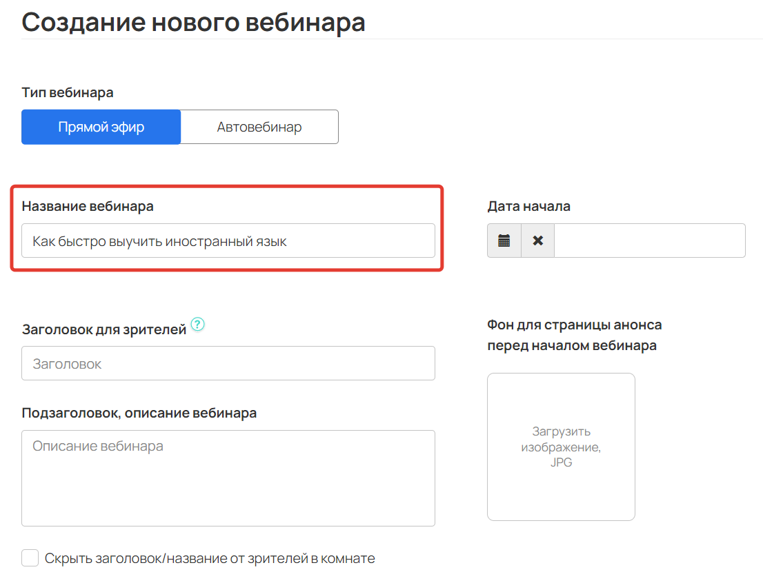Click the Дата начала date field
The image size is (763, 583).
[x=650, y=241]
